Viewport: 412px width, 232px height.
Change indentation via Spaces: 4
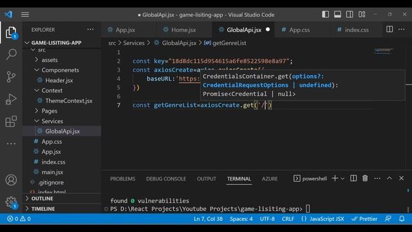point(241,219)
